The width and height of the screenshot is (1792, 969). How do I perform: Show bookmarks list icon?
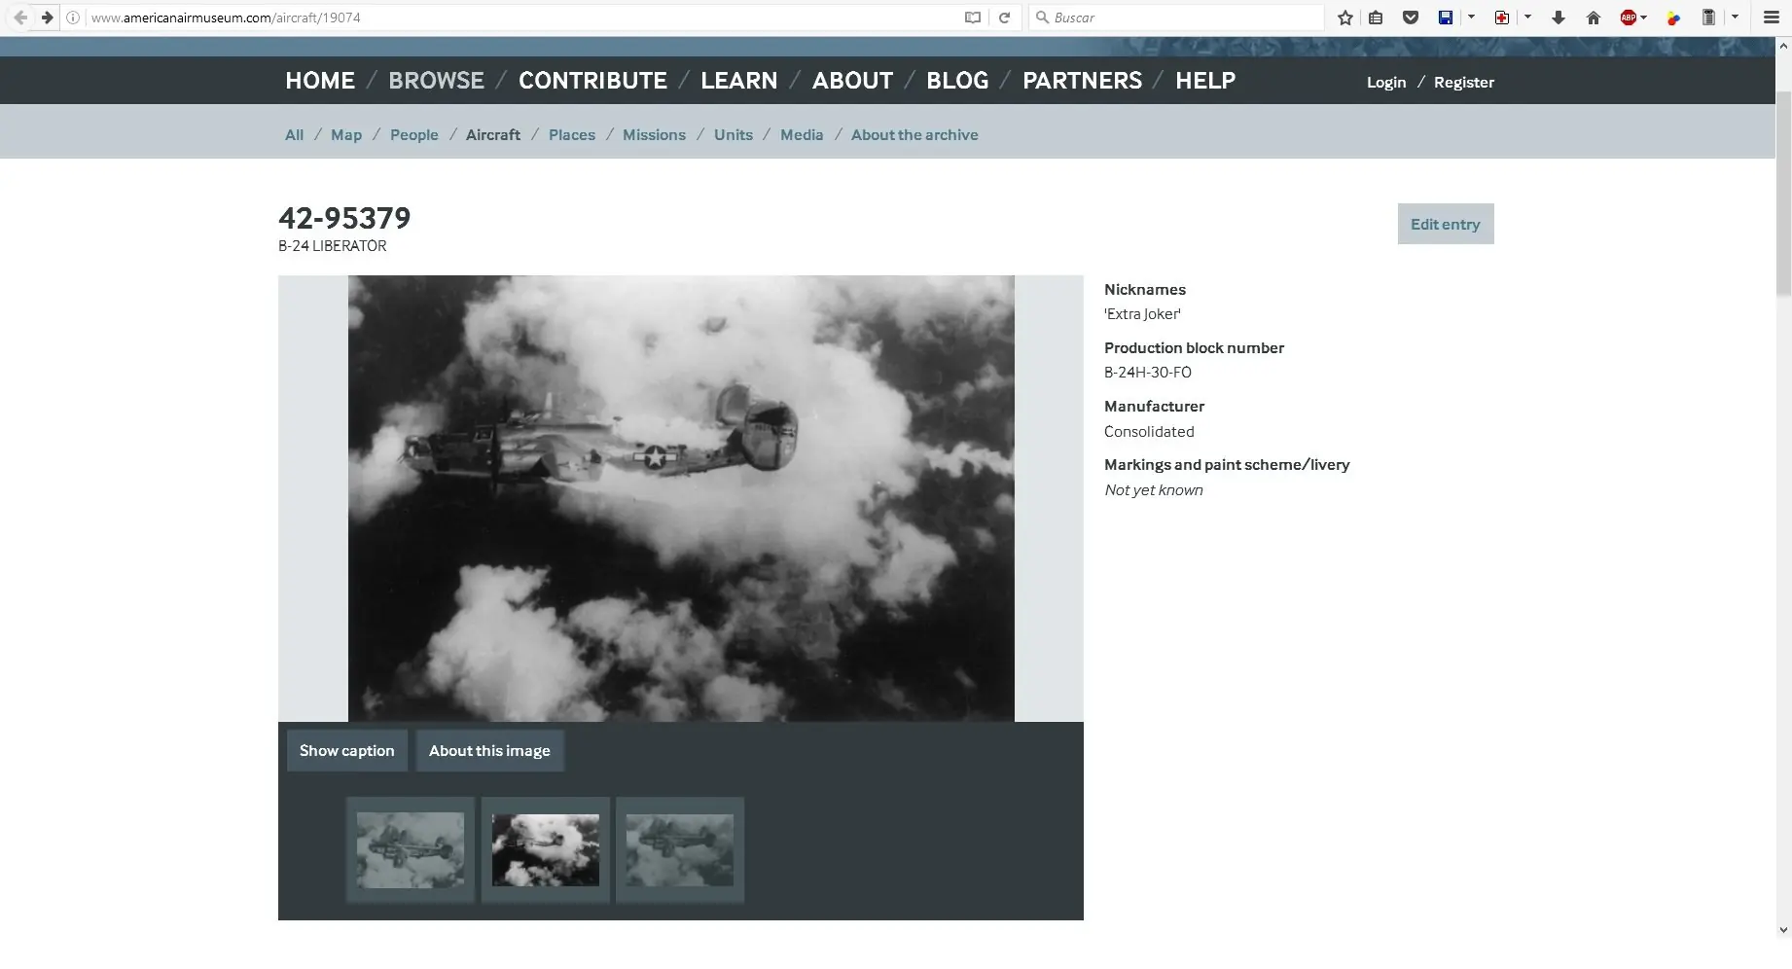coord(1376,18)
